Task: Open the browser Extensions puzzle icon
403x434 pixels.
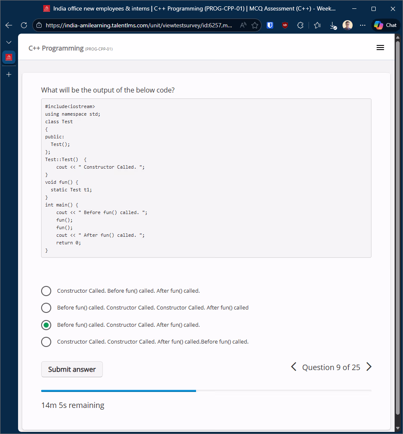Action: [300, 25]
